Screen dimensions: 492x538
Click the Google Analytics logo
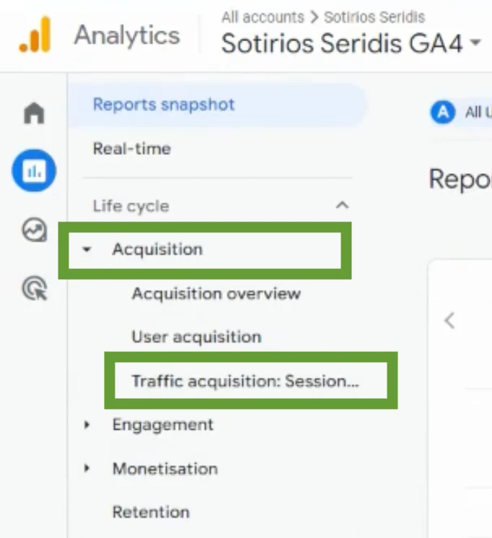pos(35,35)
